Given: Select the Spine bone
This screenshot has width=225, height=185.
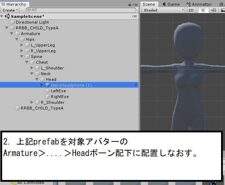Looking at the screenshot, I should 37,57.
